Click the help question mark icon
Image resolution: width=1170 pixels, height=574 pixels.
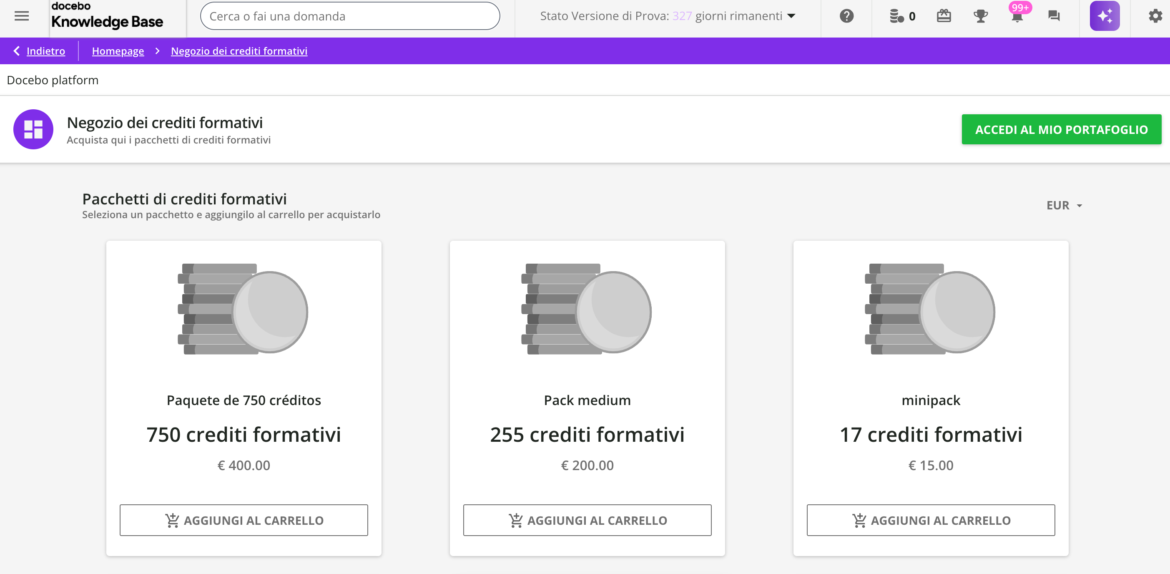click(846, 16)
